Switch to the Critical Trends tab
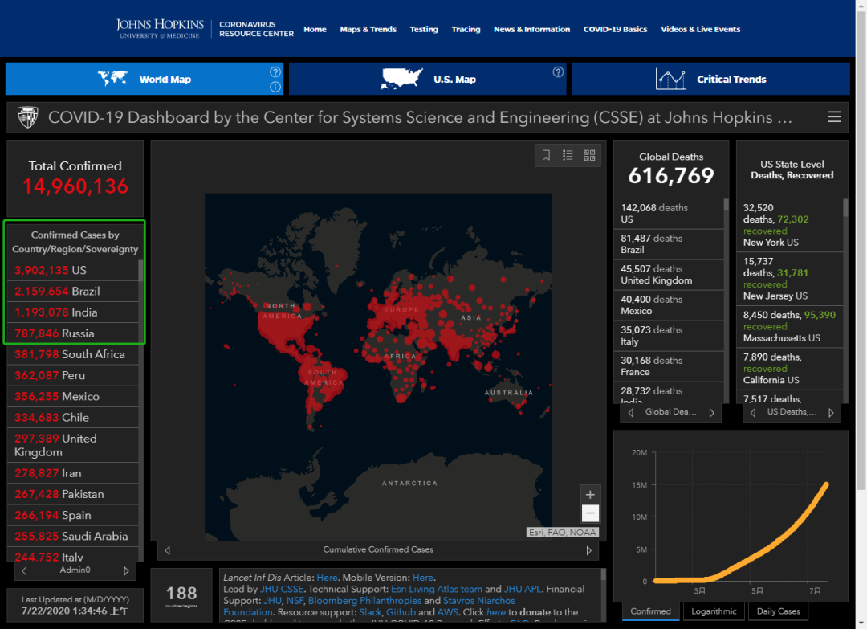This screenshot has height=629, width=867. point(710,79)
